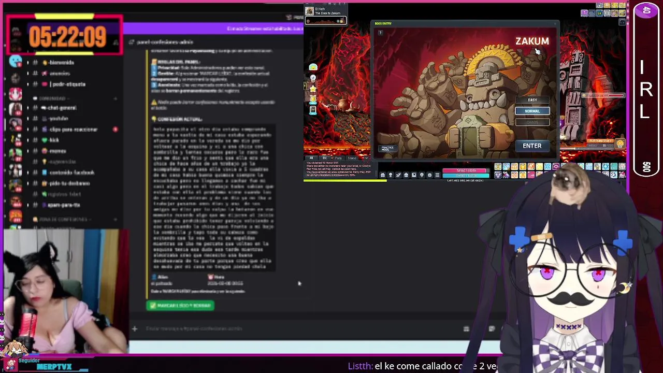Click the yellow EXP progress bar
Screen dimensions: 663x373
344,181
